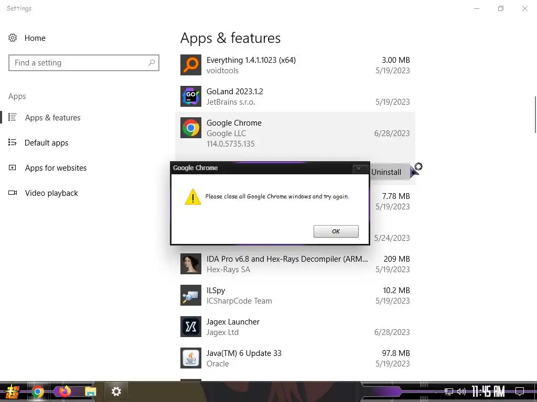Click the Video playback camera icon
Image resolution: width=537 pixels, height=402 pixels.
[x=13, y=193]
